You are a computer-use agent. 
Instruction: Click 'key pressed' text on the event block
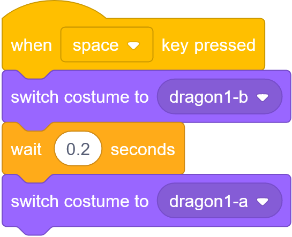(208, 45)
